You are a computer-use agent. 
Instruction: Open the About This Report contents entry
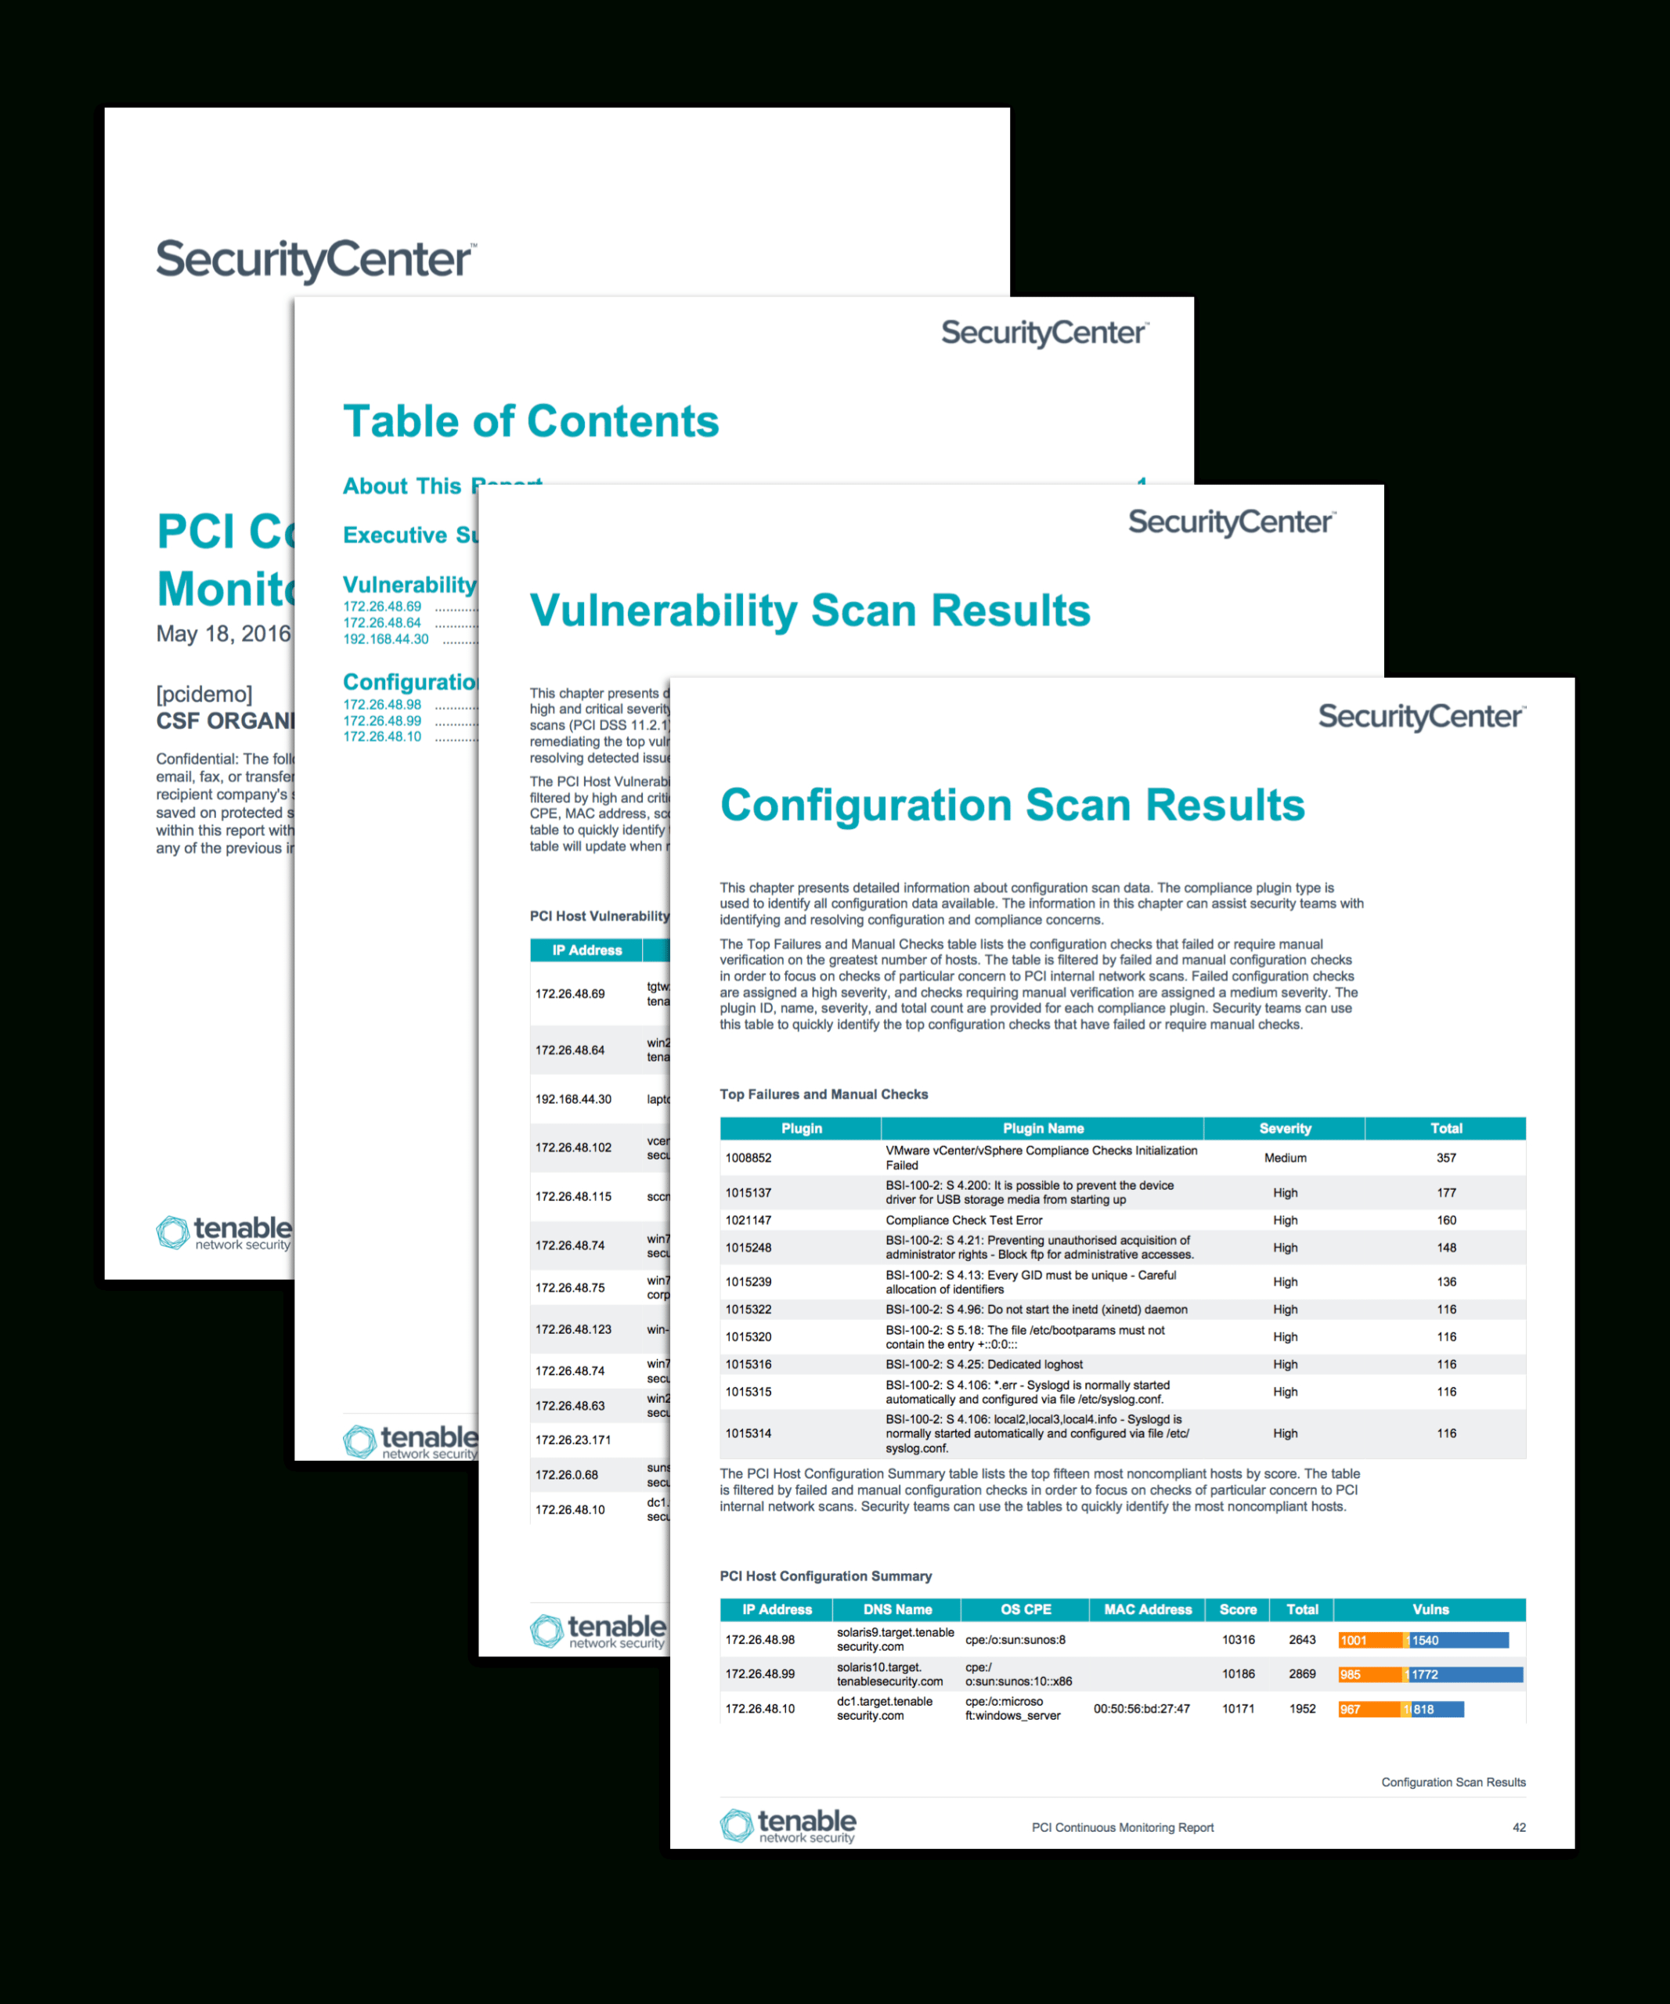442,485
